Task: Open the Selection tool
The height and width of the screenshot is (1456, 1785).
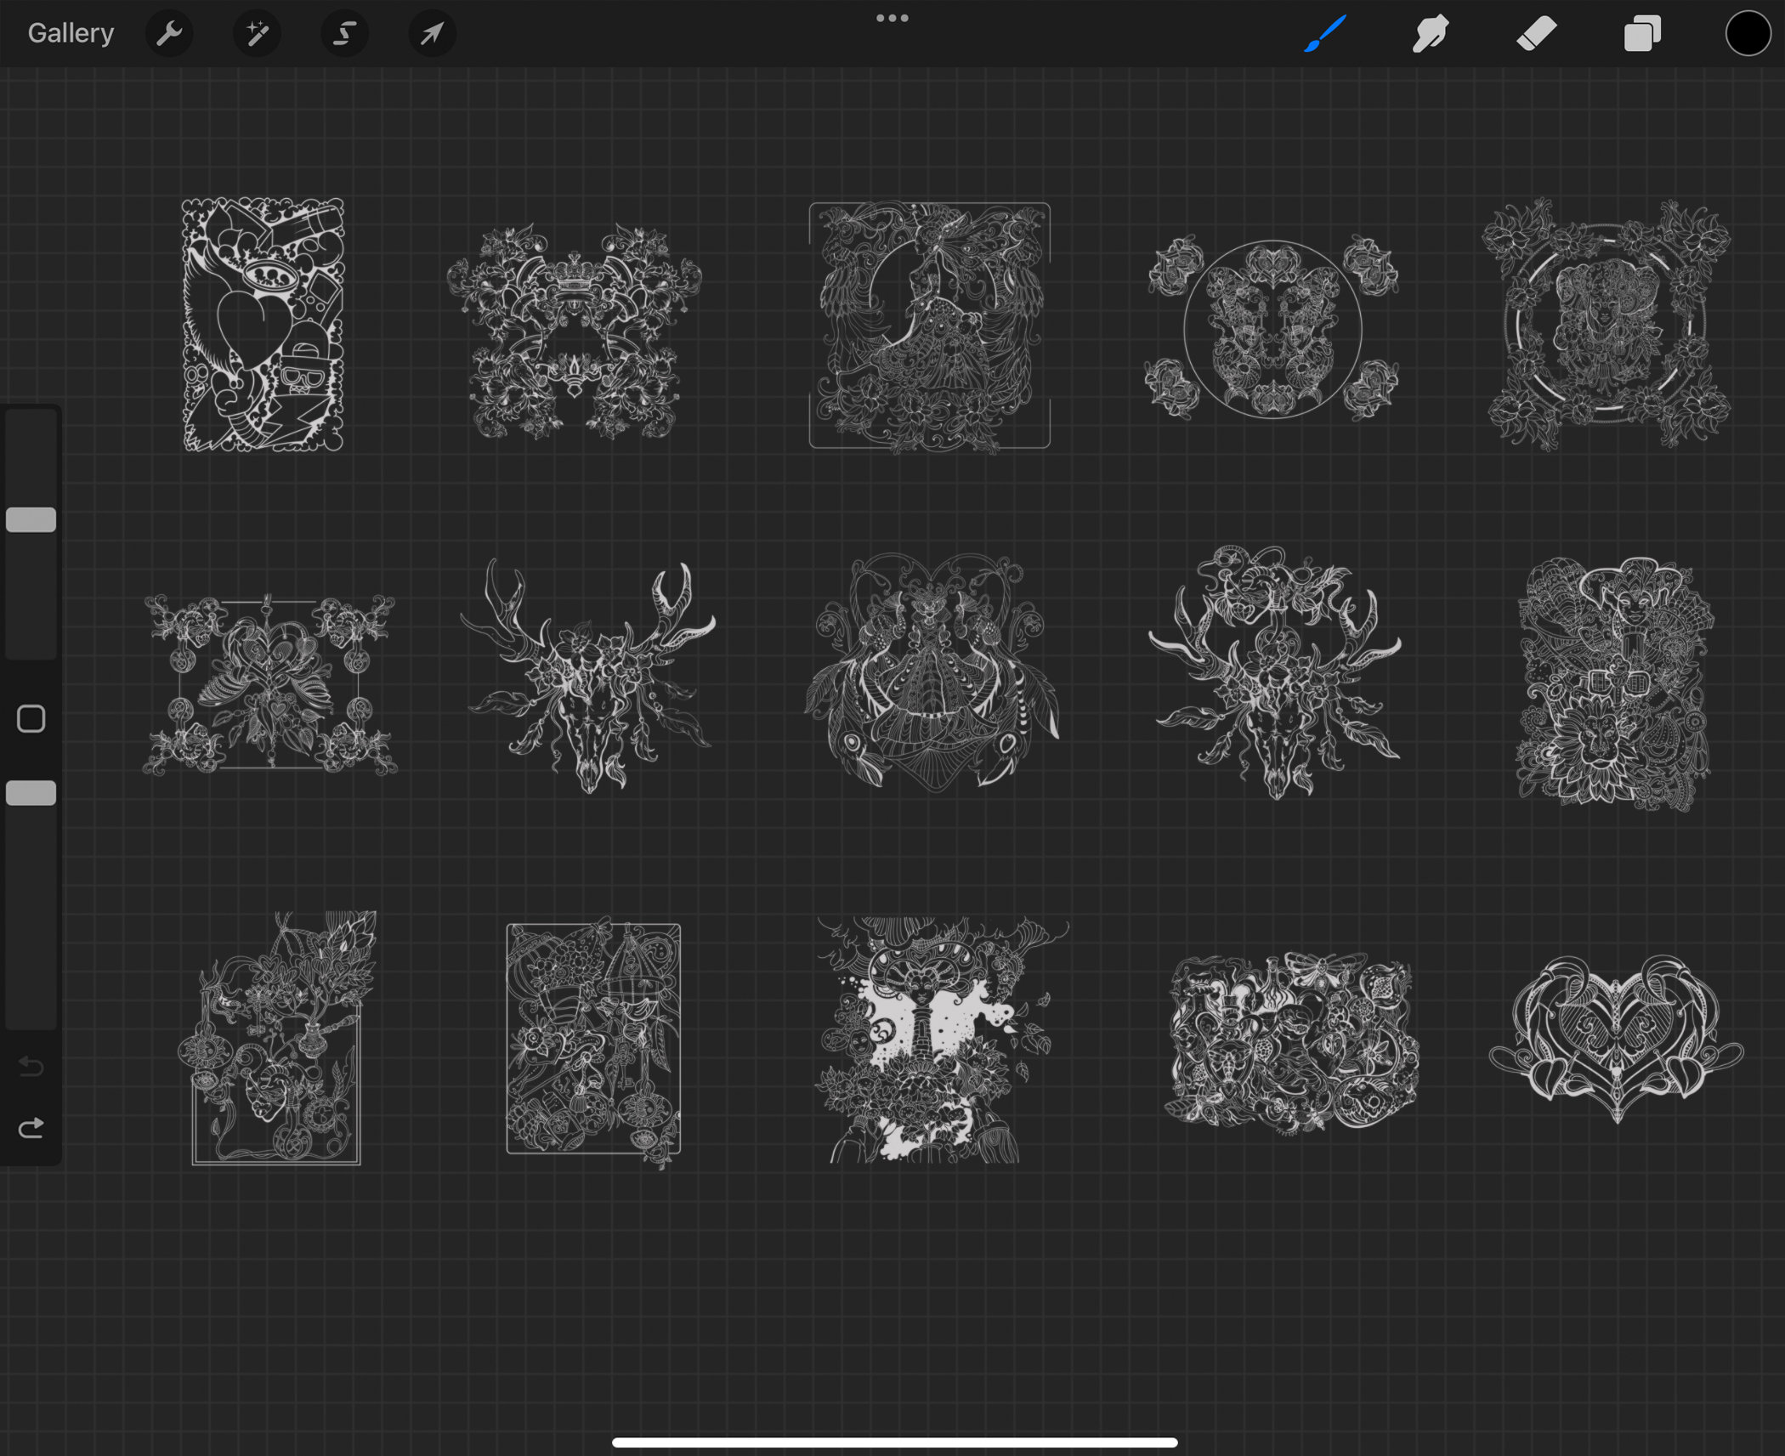Action: click(344, 34)
